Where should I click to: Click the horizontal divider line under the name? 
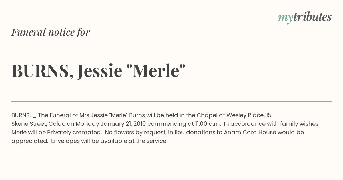point(171,101)
